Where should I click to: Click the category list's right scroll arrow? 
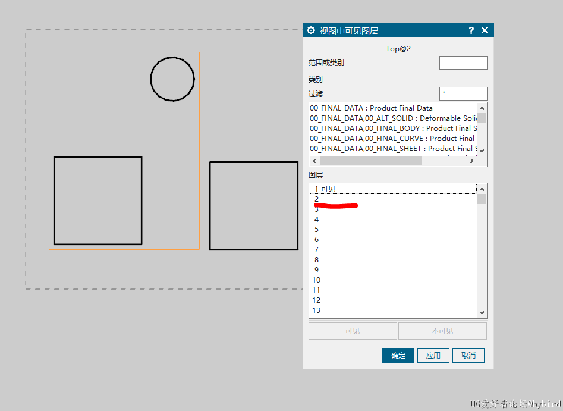[x=472, y=161]
